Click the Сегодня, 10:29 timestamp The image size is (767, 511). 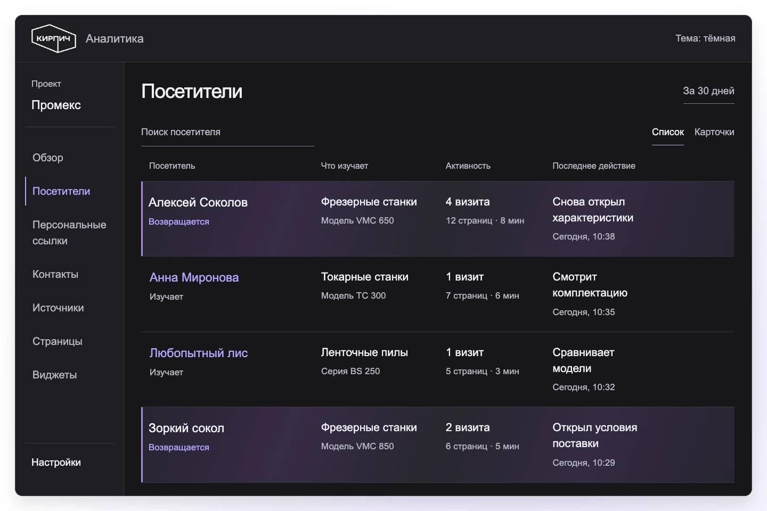pyautogui.click(x=584, y=463)
